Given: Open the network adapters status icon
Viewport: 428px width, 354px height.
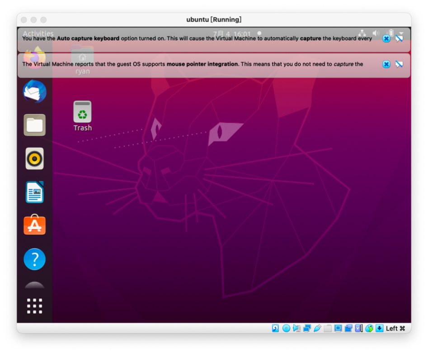Looking at the screenshot, I should [307, 328].
